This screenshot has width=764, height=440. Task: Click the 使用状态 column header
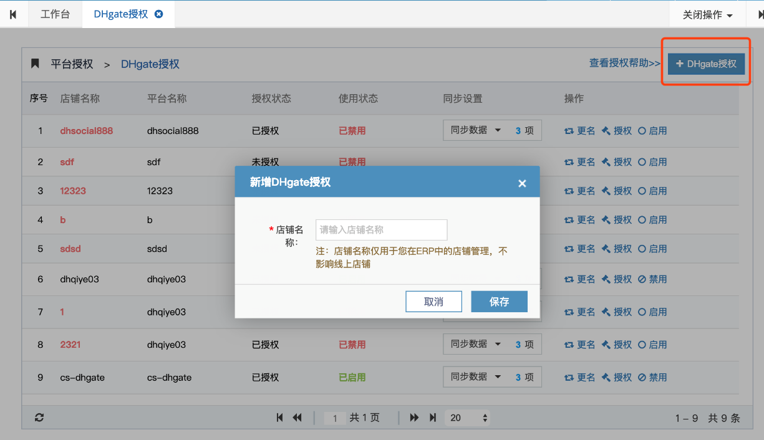click(359, 98)
